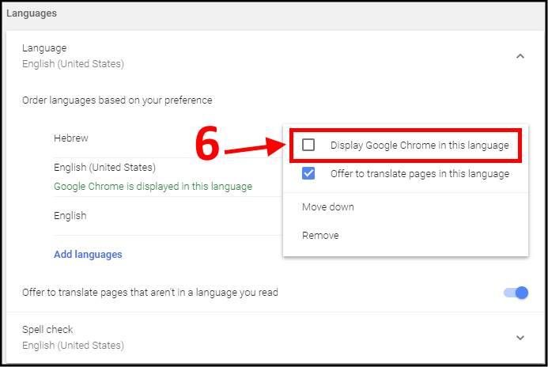Click 'Google Chrome is displayed in this language' text
The height and width of the screenshot is (367, 548).
click(x=153, y=187)
